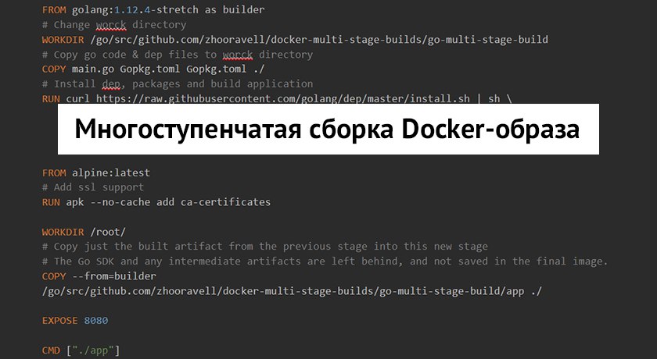Click the path line ending with 'go-multi-stage-build/app ./'
657x359 pixels.
click(292, 291)
